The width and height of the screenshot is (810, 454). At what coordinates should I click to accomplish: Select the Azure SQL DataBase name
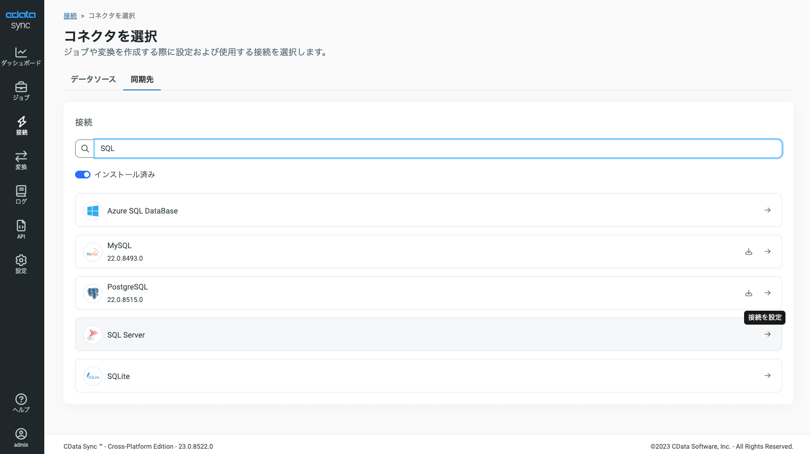142,211
